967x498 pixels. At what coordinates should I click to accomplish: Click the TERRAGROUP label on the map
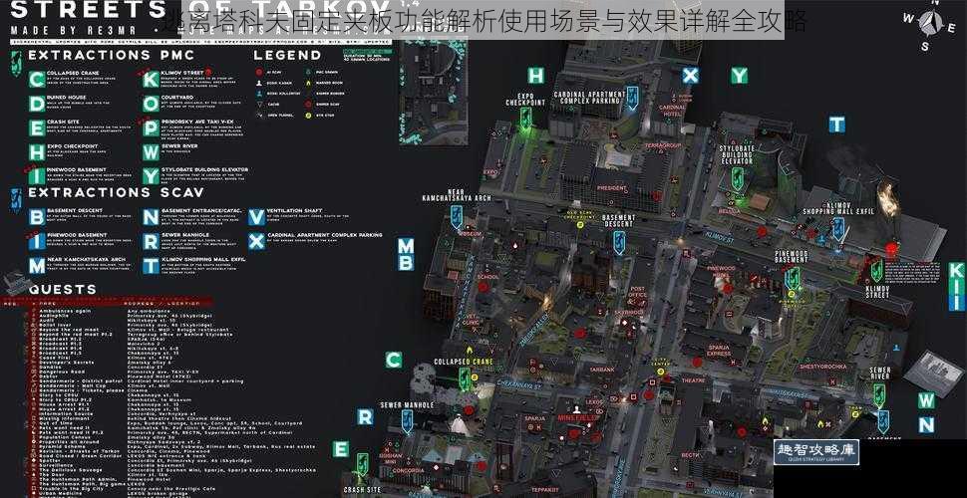point(663,145)
